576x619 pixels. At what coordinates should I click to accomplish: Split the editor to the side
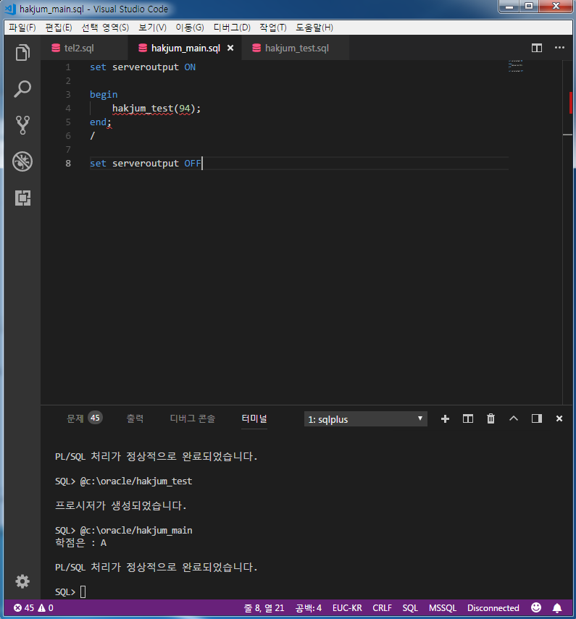pyautogui.click(x=536, y=49)
